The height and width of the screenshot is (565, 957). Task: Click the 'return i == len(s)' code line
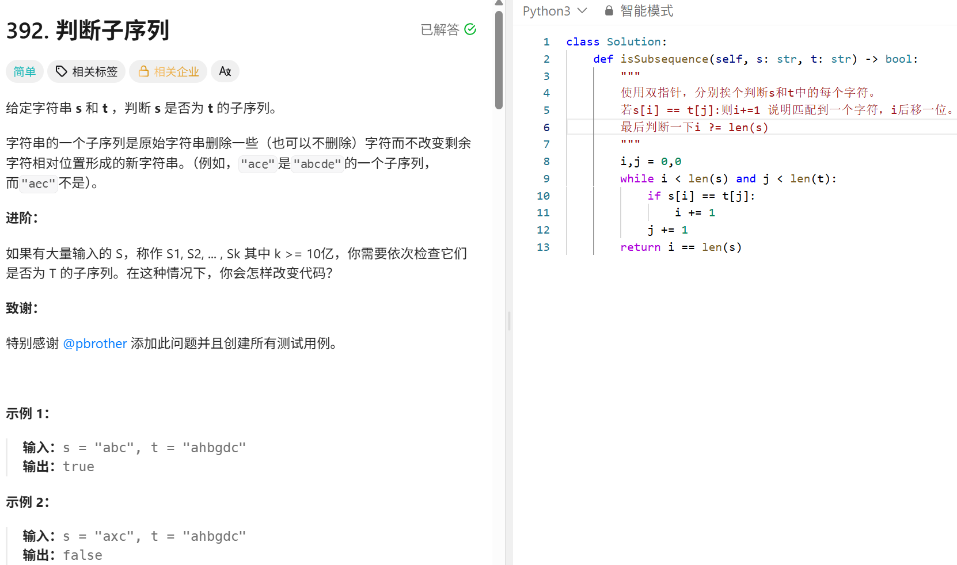pyautogui.click(x=681, y=247)
